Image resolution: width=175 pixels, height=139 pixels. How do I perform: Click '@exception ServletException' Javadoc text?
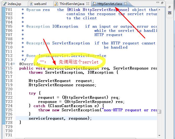point(58,43)
